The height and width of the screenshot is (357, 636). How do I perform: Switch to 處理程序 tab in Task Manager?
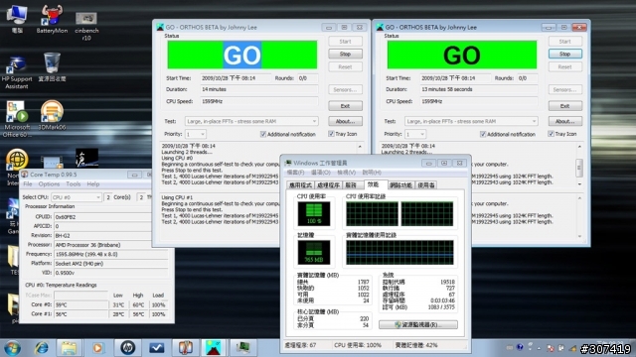click(x=328, y=185)
